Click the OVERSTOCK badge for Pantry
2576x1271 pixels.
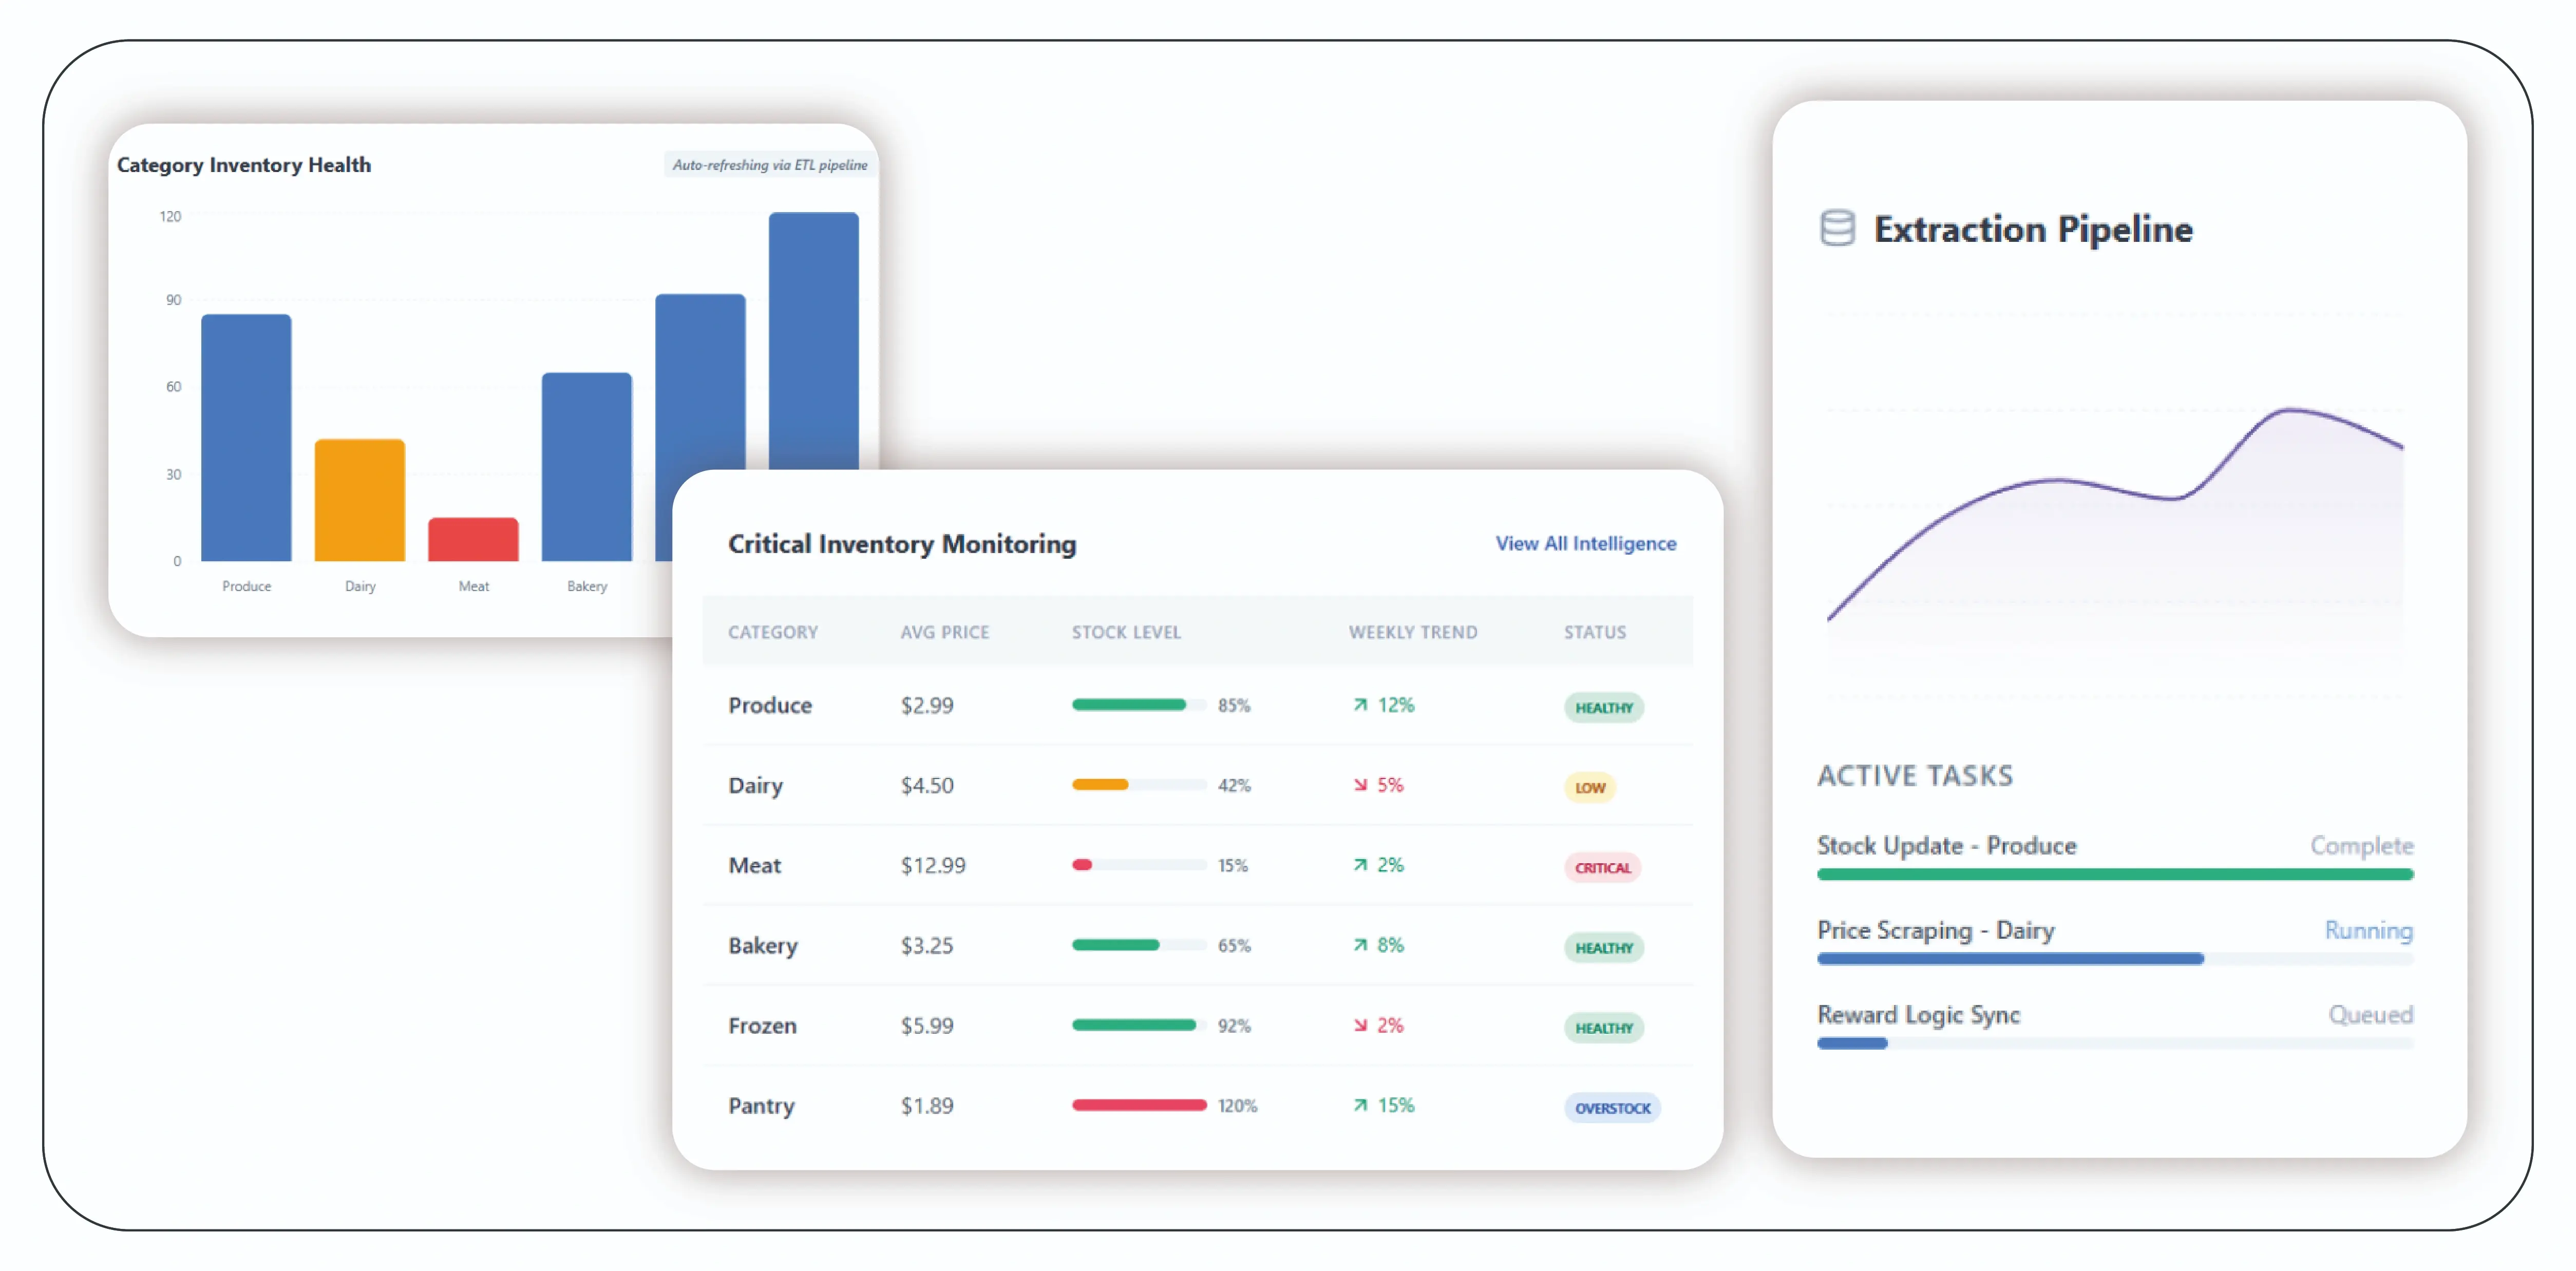[1612, 1107]
